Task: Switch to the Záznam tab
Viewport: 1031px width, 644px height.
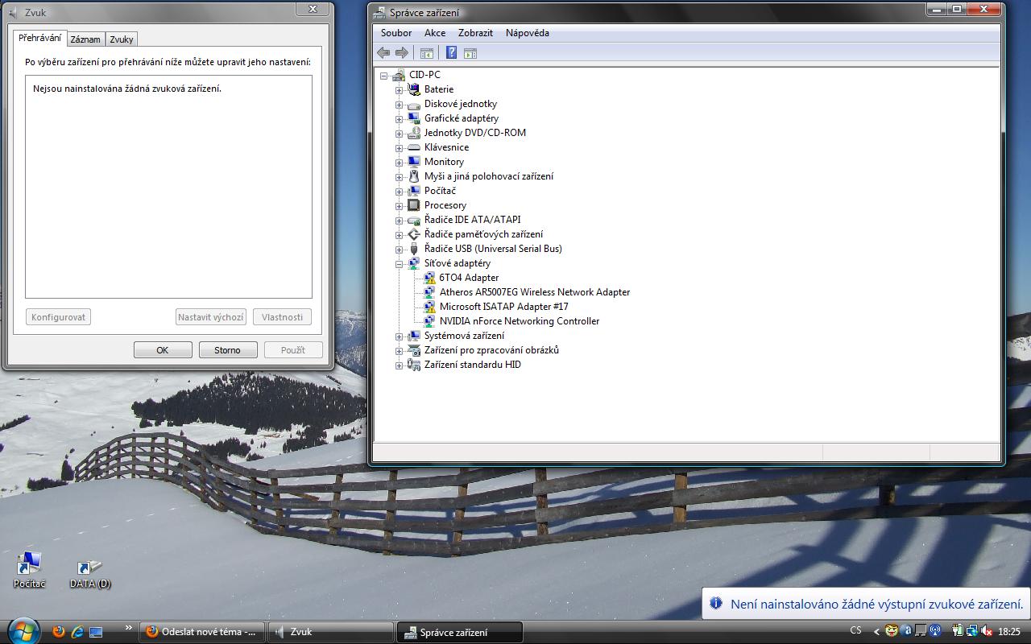Action: click(x=85, y=39)
